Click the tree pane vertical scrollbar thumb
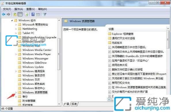Image resolution: width=171 pixels, height=112 pixels. coord(59,54)
